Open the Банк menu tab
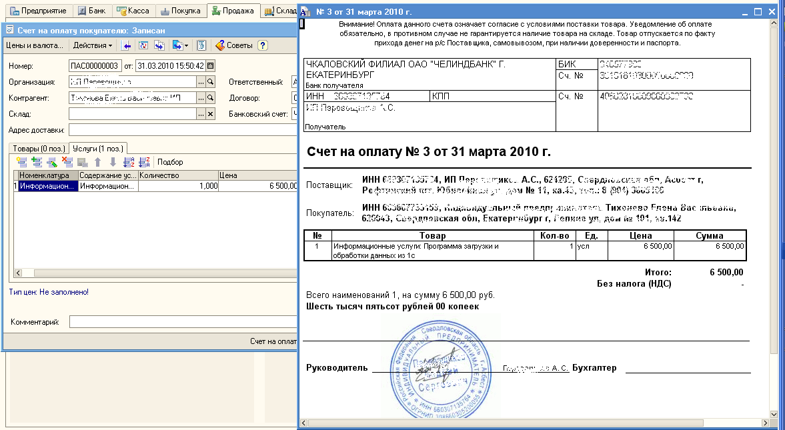The image size is (785, 430). click(93, 11)
